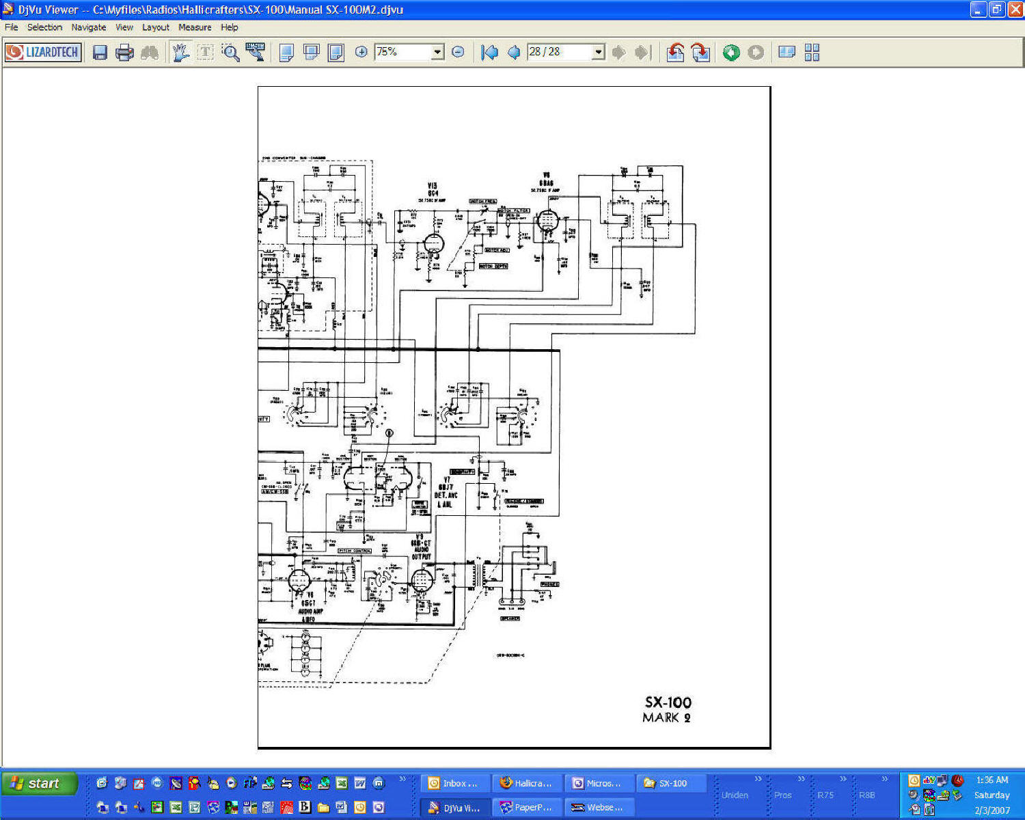This screenshot has height=820, width=1025.
Task: Zoom out with the minus circle button
Action: (459, 52)
